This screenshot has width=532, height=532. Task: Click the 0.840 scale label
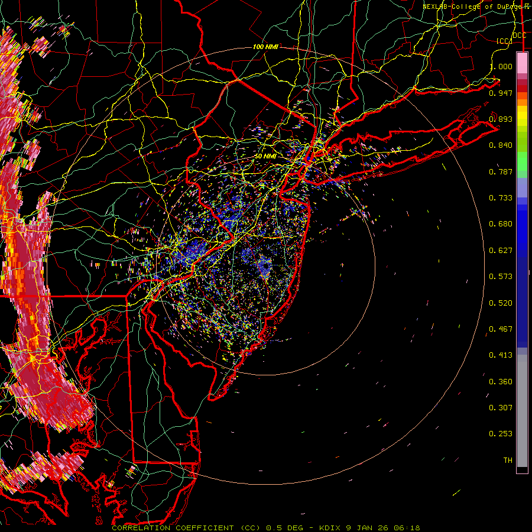[x=501, y=145]
